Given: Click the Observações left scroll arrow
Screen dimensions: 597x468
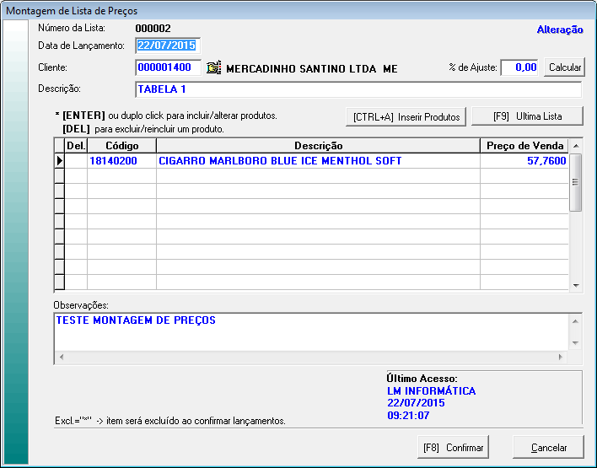Looking at the screenshot, I should point(60,358).
